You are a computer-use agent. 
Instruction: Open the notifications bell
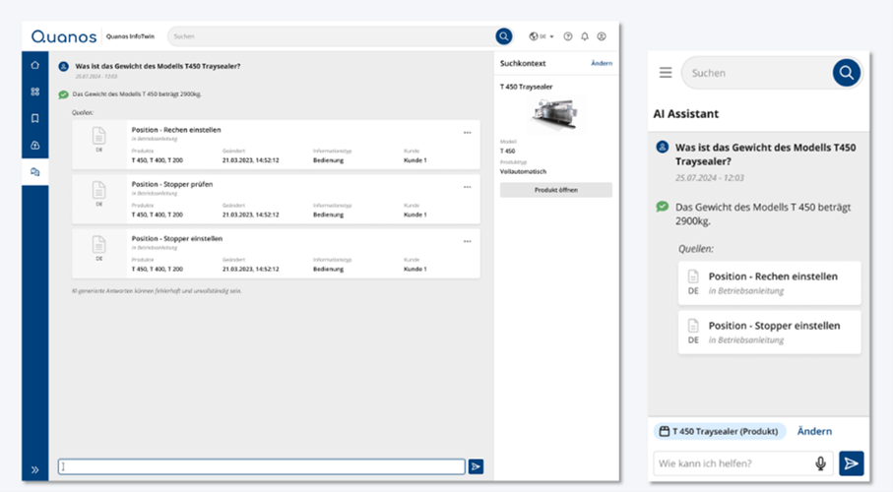coord(584,36)
